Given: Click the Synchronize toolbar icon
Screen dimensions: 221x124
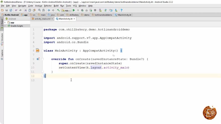Looking at the screenshot, I should 11,10.
